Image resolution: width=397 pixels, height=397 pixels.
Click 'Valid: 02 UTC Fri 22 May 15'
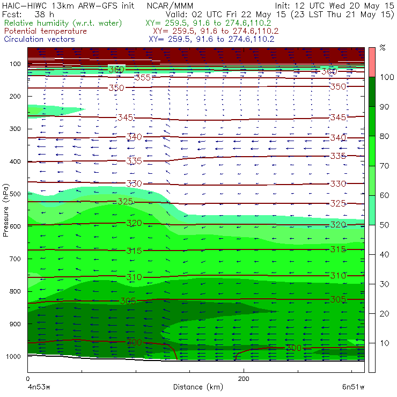227,14
